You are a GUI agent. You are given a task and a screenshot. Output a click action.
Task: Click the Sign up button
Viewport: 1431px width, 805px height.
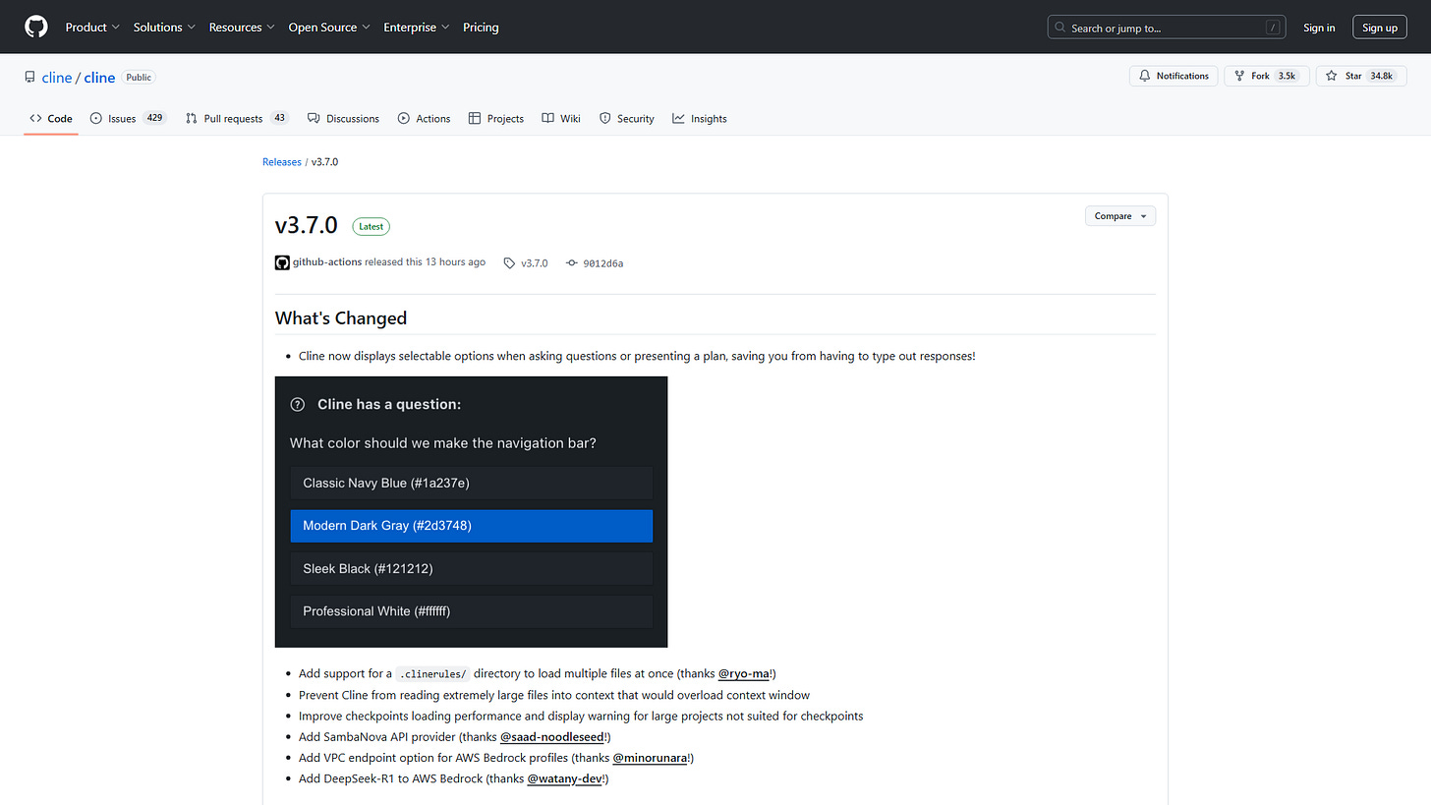point(1380,28)
